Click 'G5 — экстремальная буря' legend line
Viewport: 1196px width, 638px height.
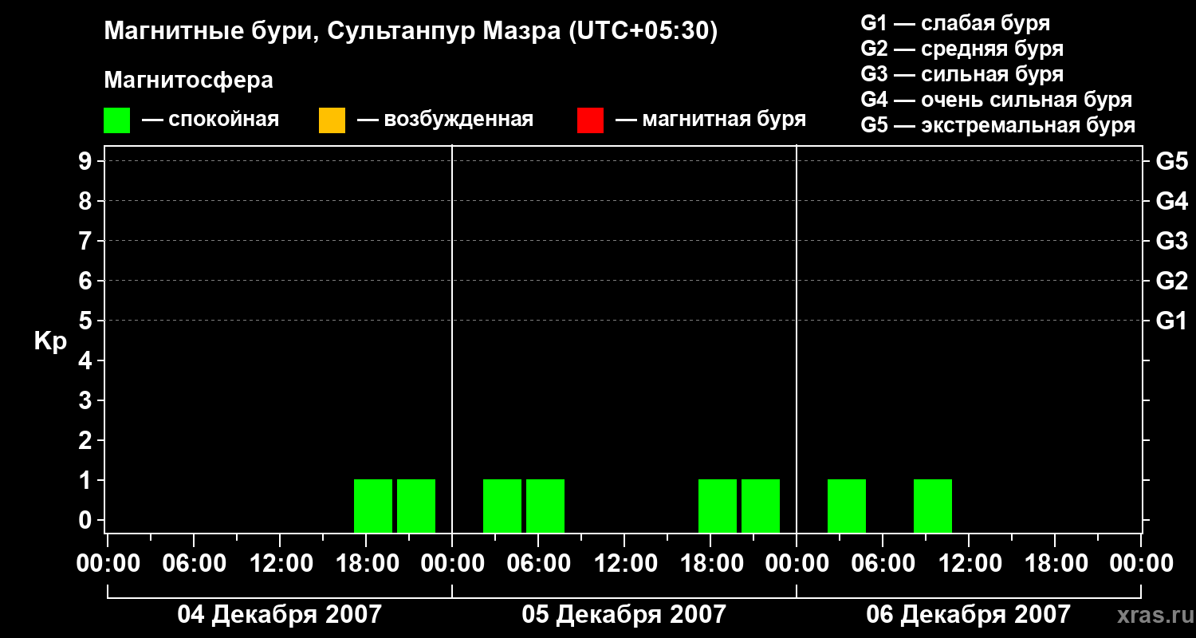[x=997, y=125]
